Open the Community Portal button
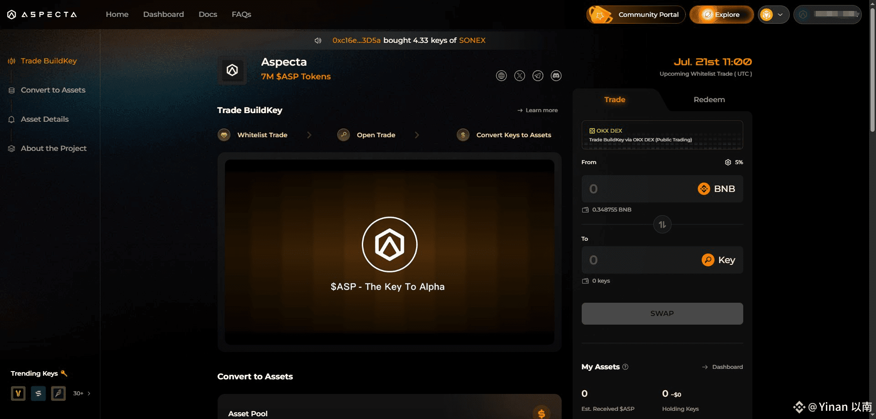 636,15
